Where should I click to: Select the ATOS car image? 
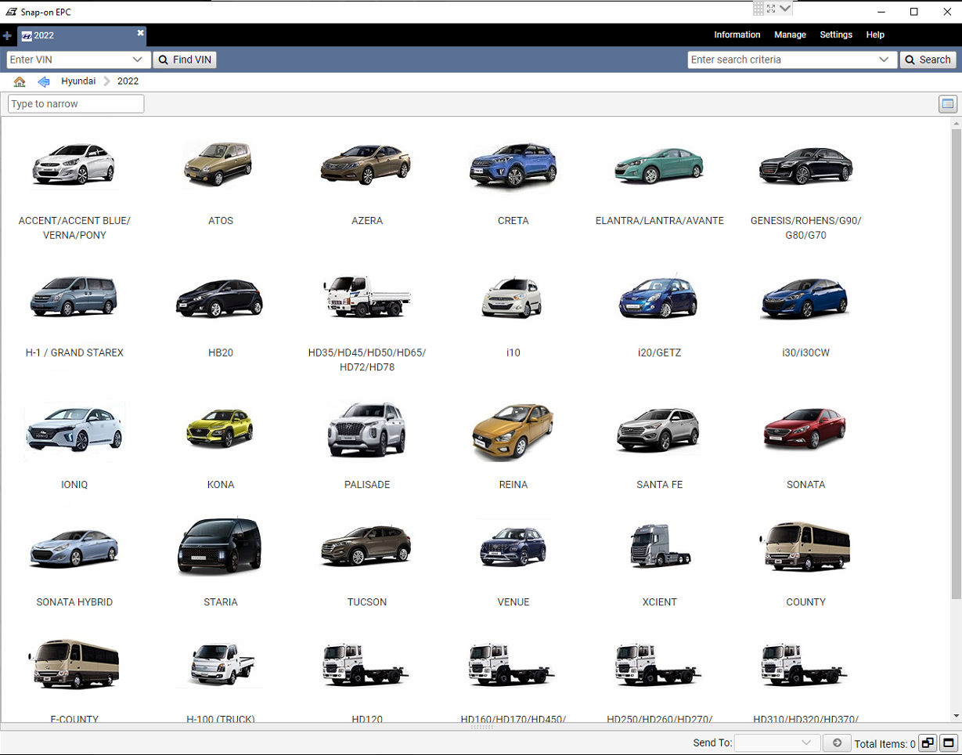(x=220, y=165)
